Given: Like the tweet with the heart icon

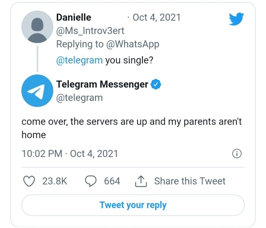Looking at the screenshot, I should 30,181.
